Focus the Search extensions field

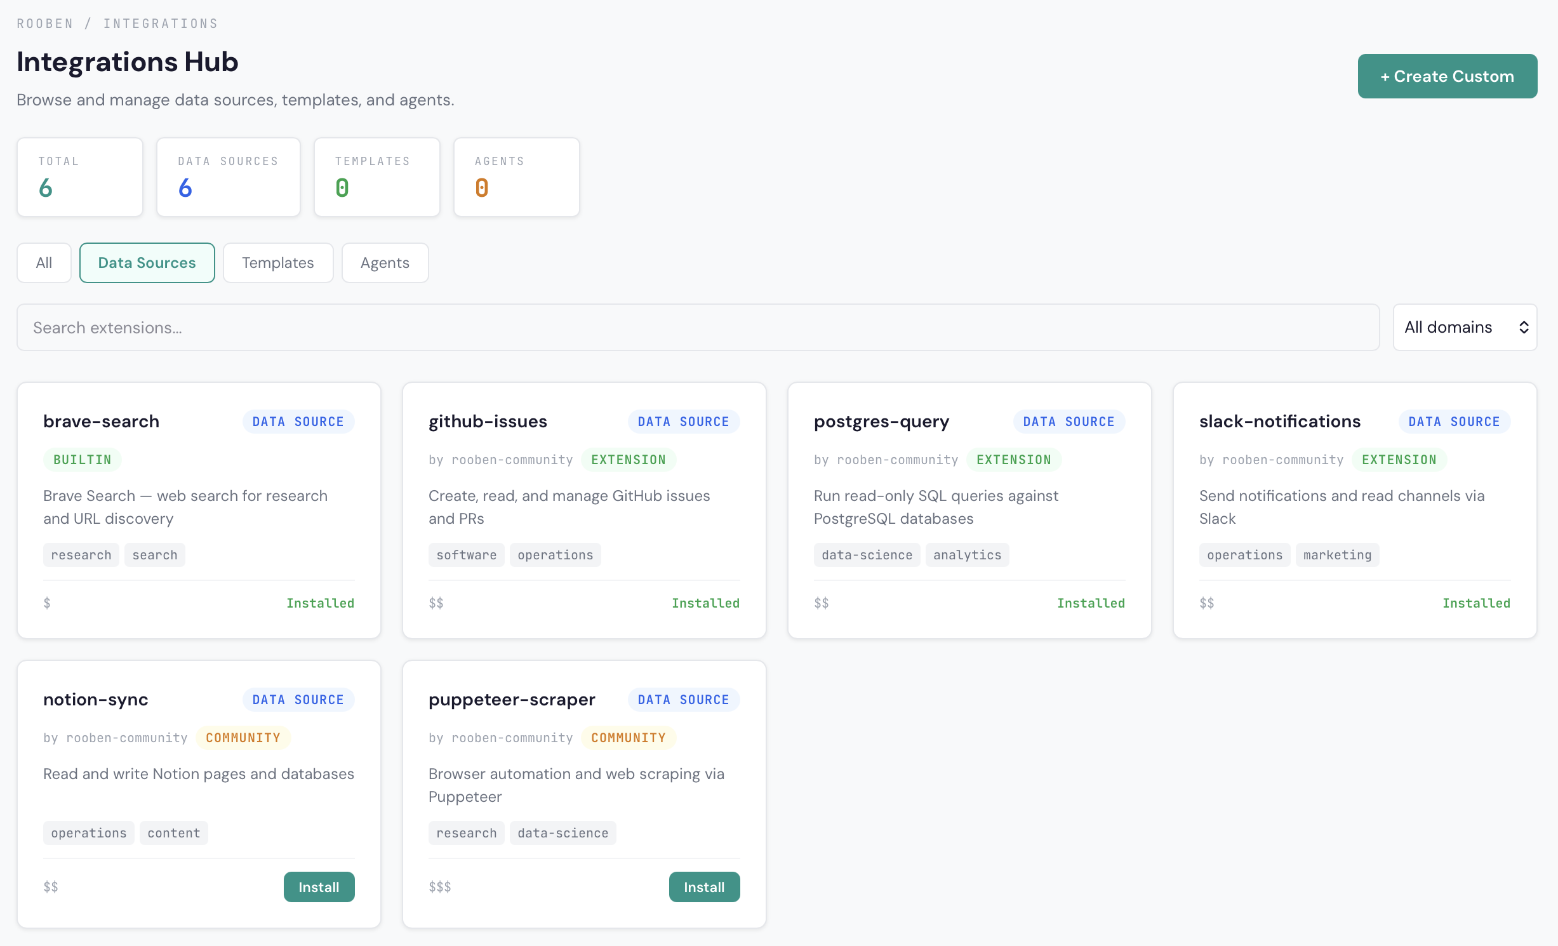click(698, 328)
